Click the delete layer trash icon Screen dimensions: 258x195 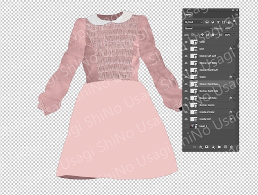coord(231,147)
